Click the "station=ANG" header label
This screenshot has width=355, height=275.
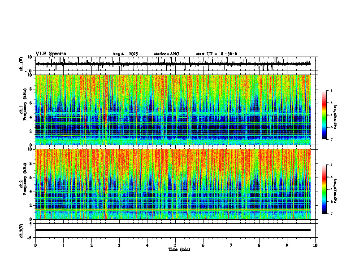click(x=167, y=54)
